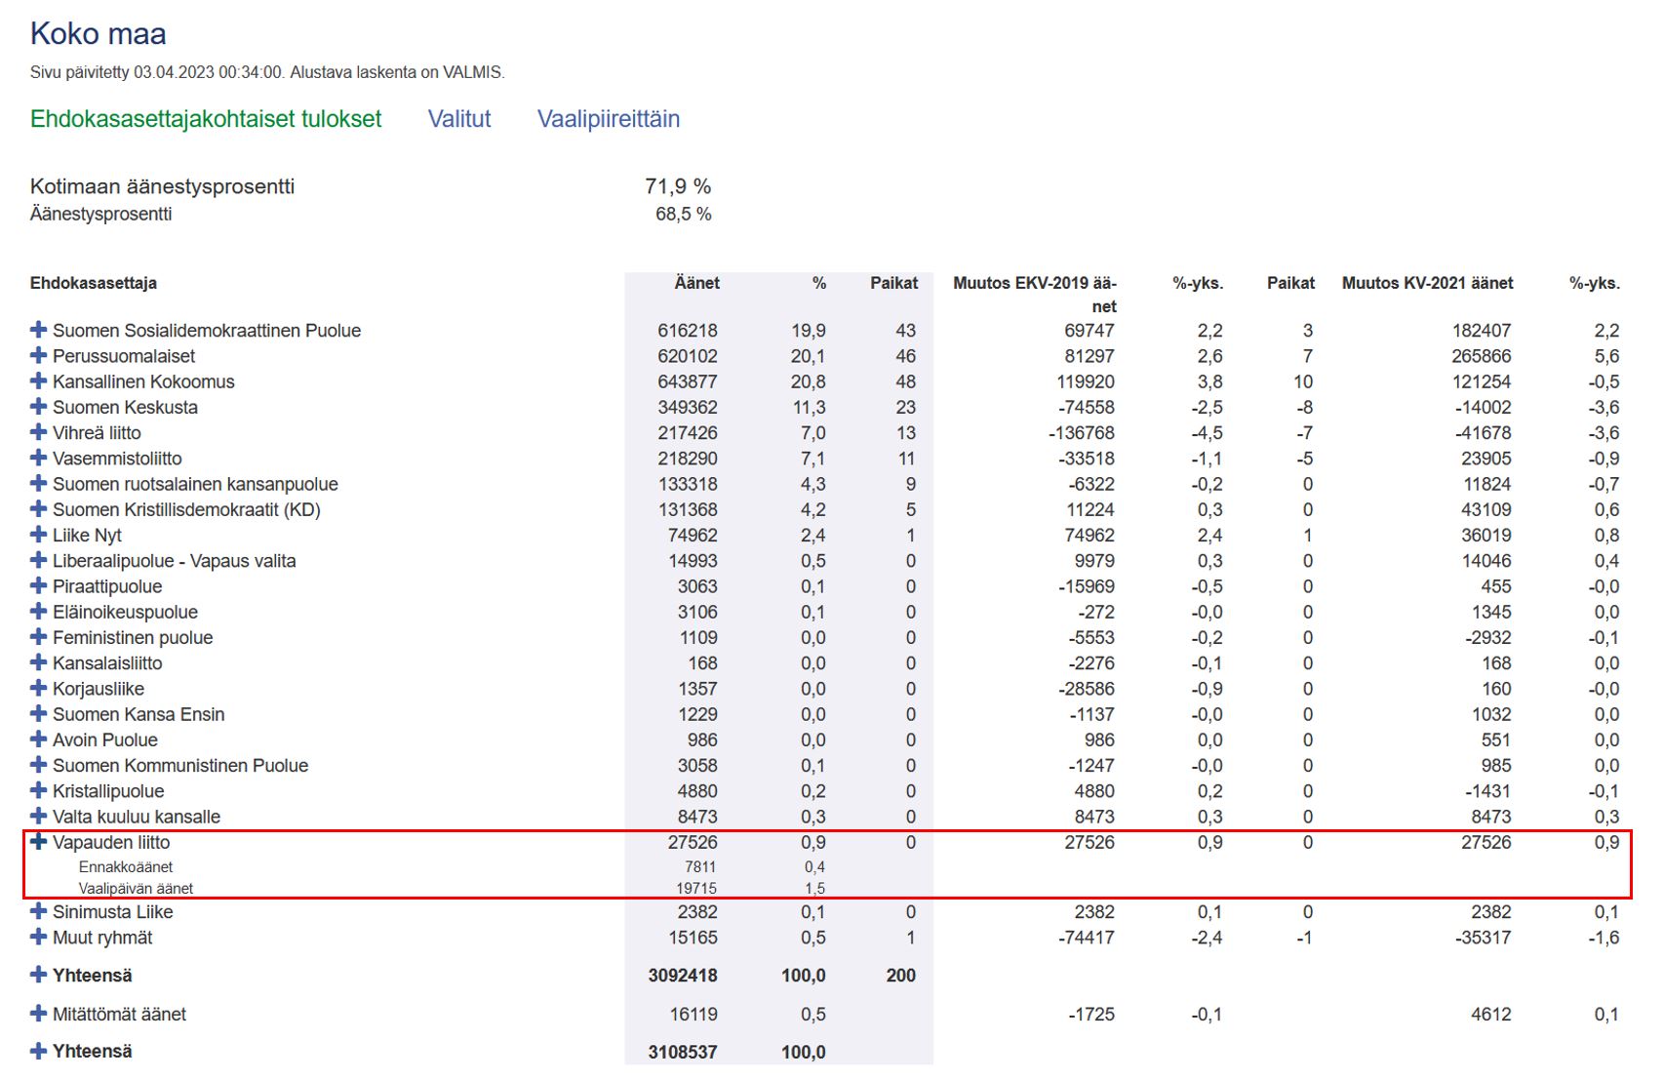Switch to Vaalipiireittäin tab
This screenshot has height=1080, width=1664.
click(x=609, y=119)
